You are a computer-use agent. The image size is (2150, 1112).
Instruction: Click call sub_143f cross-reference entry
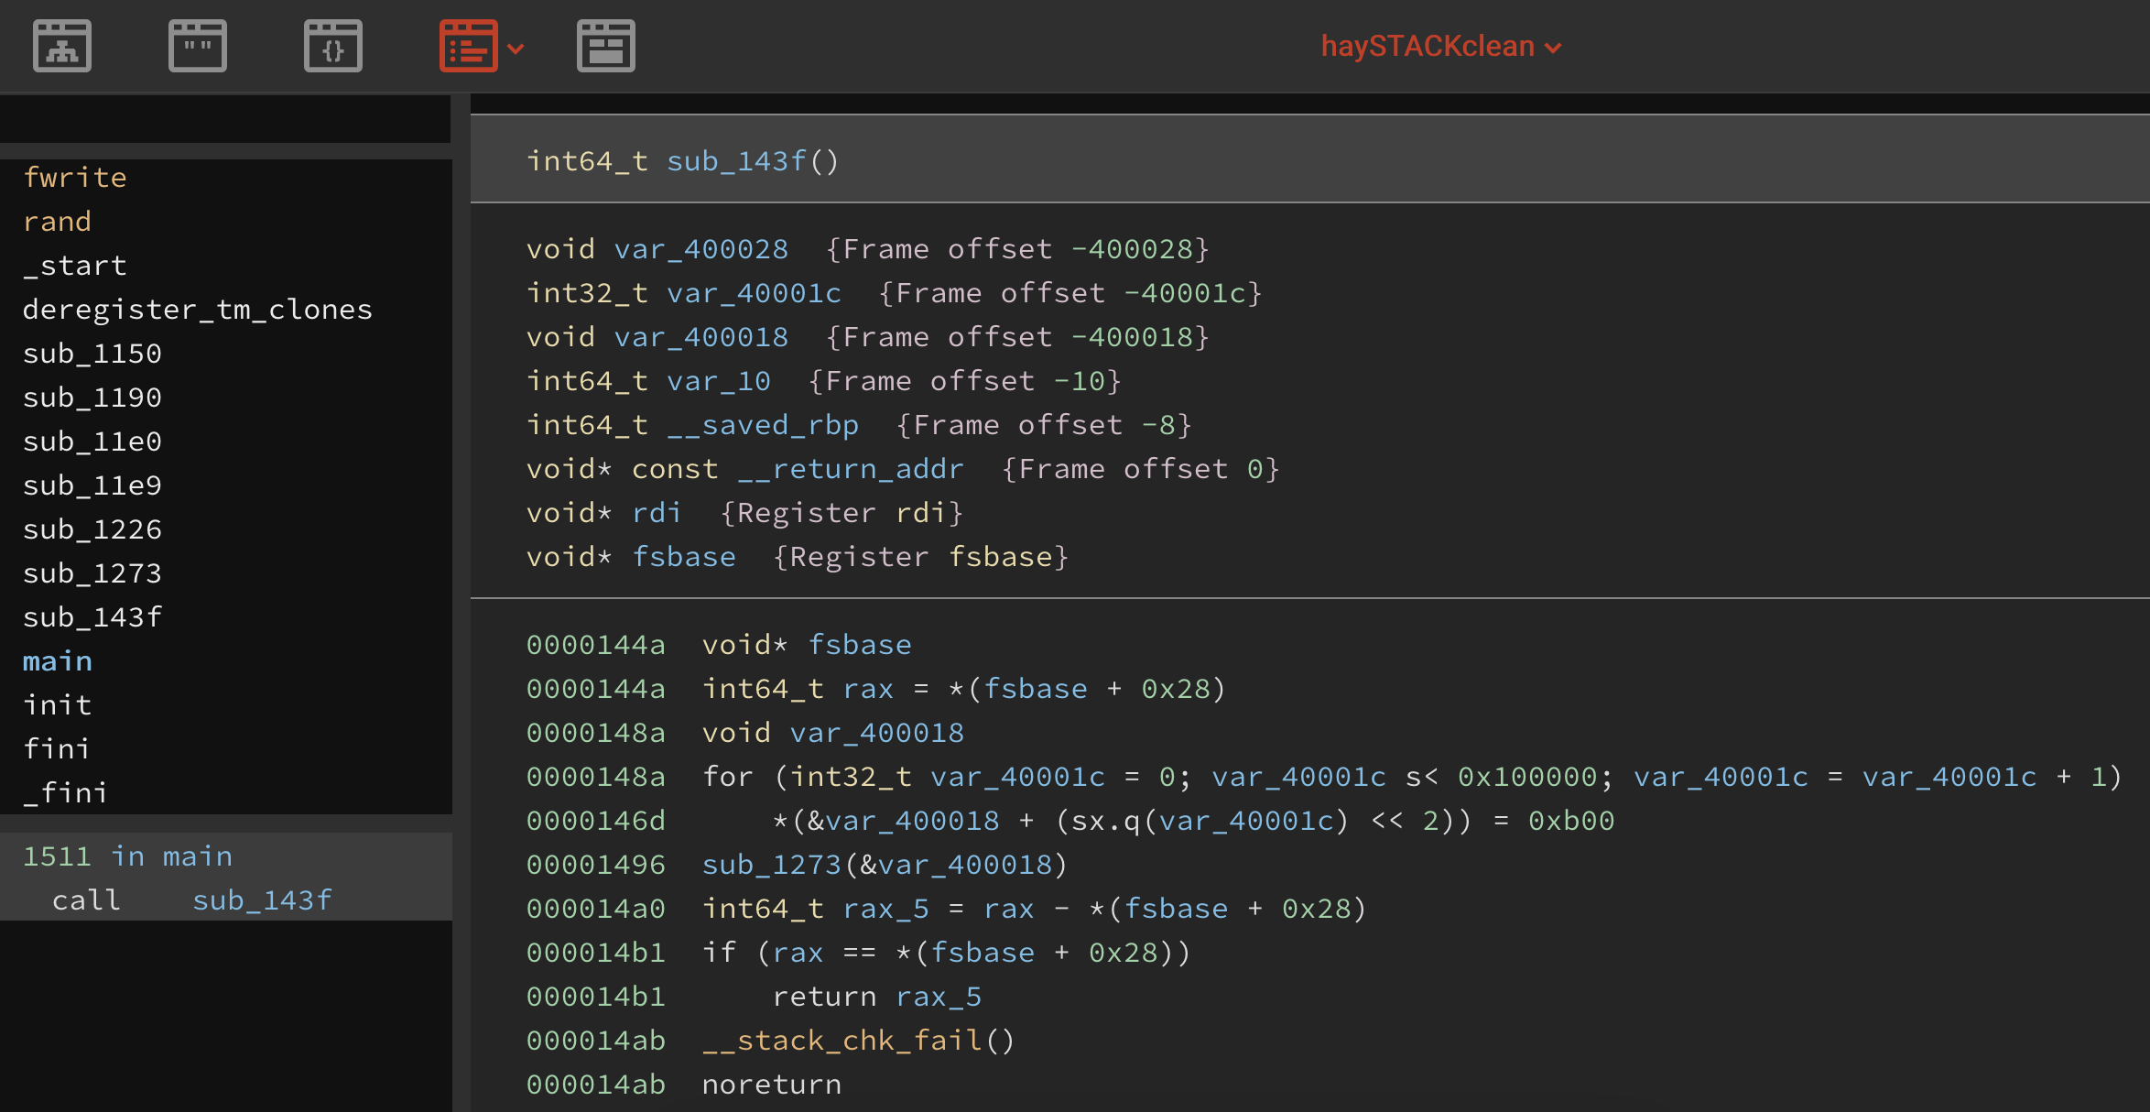(192, 900)
